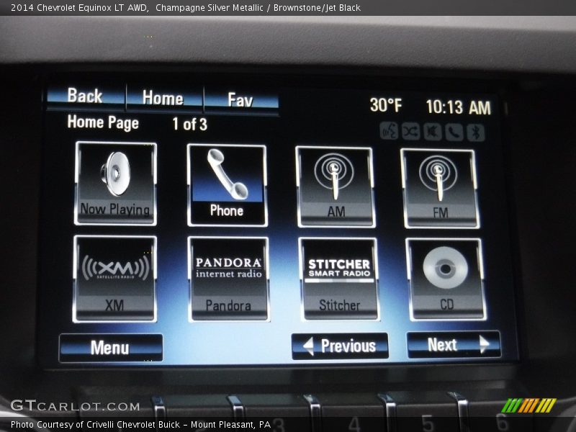Tap the Phone handset tile
Image resolution: width=576 pixels, height=432 pixels.
(x=227, y=185)
